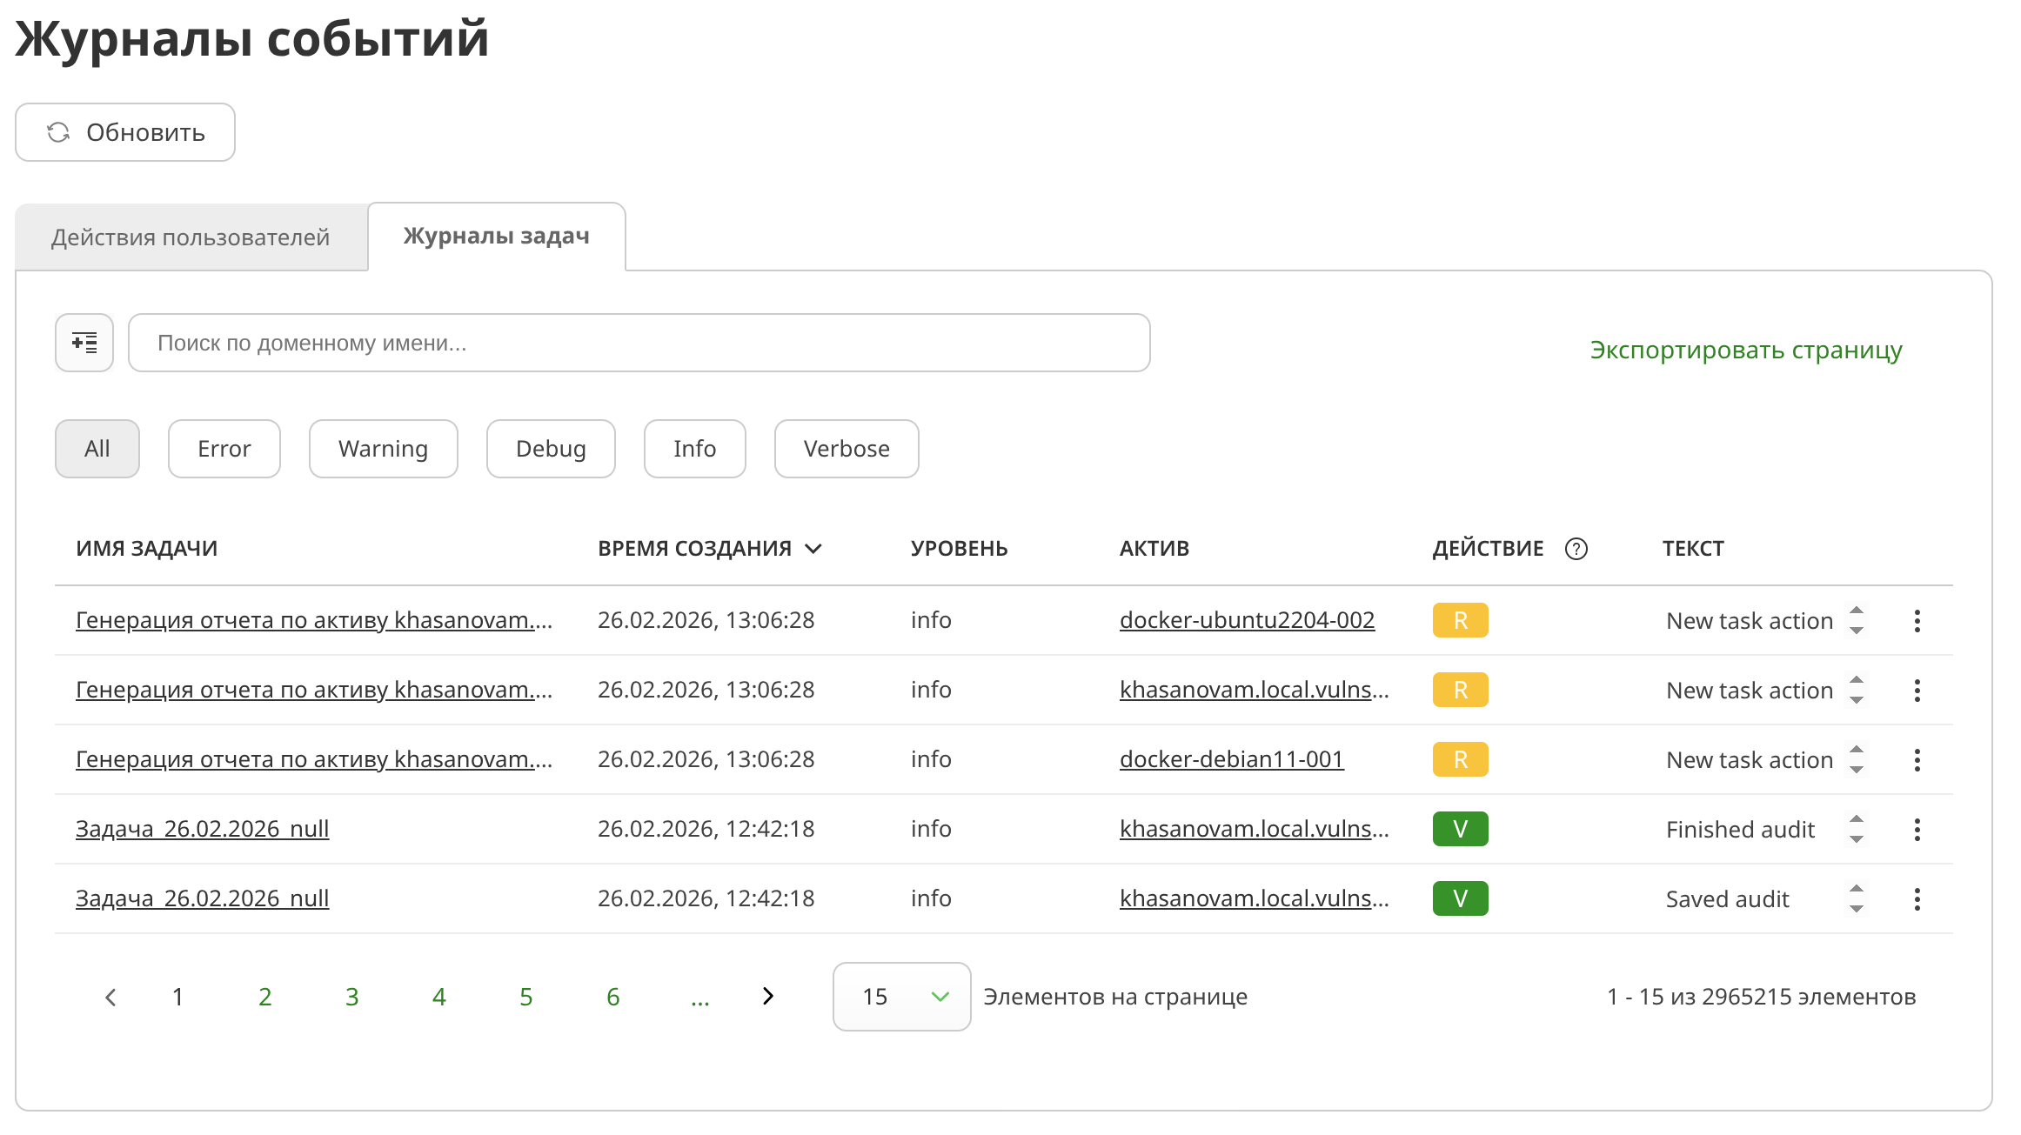This screenshot has width=2021, height=1135.
Task: Click the domain name search field
Action: [x=639, y=343]
